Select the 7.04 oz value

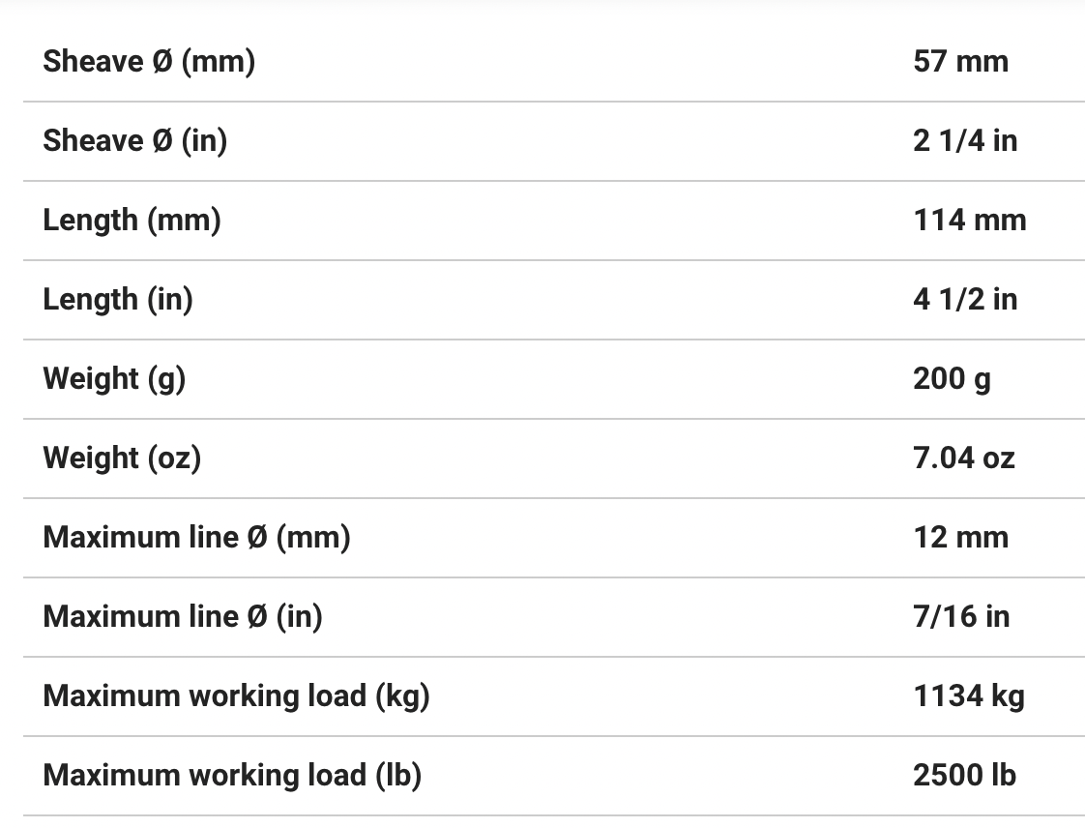pos(964,458)
